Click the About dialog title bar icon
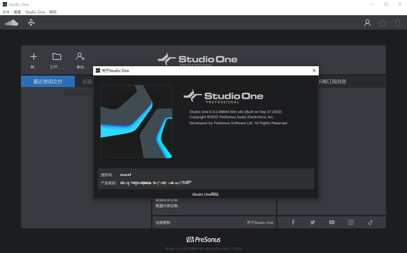407x253 pixels. pos(98,70)
